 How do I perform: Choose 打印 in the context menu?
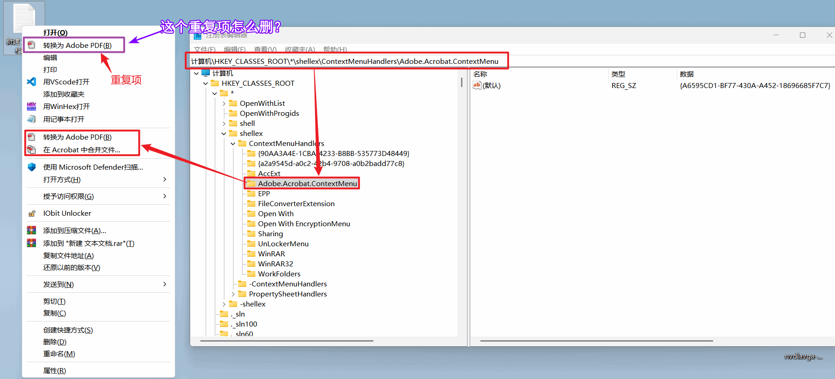(x=99, y=70)
